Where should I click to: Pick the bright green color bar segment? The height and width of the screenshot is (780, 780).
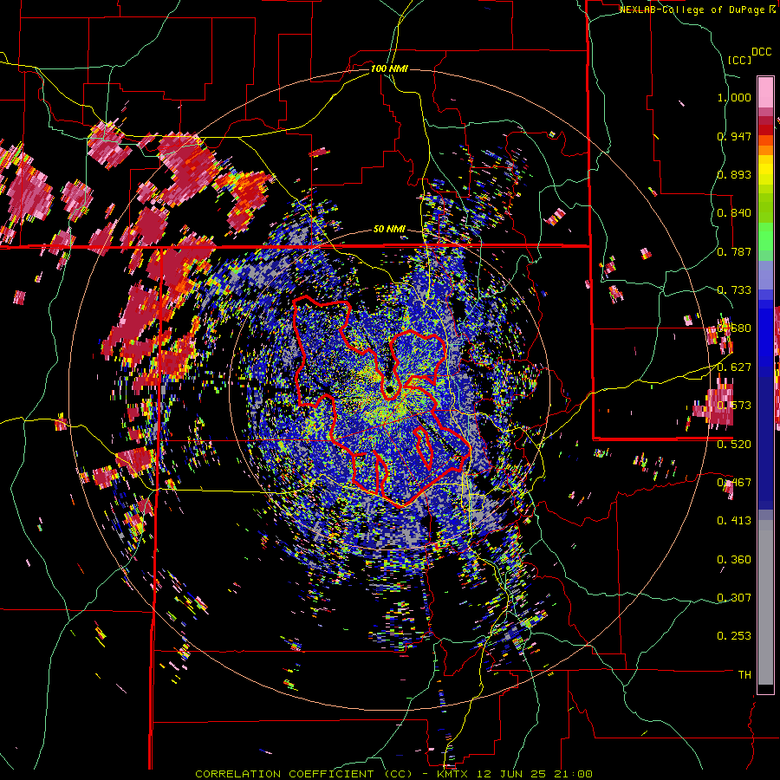765,236
